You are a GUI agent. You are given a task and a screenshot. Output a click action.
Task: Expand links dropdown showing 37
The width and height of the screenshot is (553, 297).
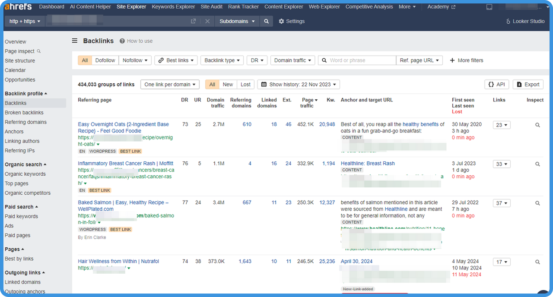pos(502,203)
